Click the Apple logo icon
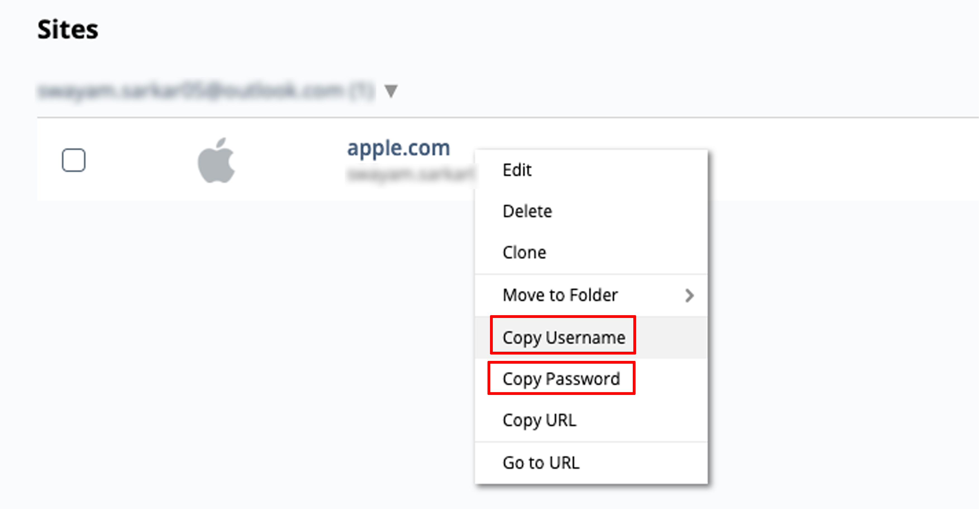The width and height of the screenshot is (980, 509). (216, 160)
